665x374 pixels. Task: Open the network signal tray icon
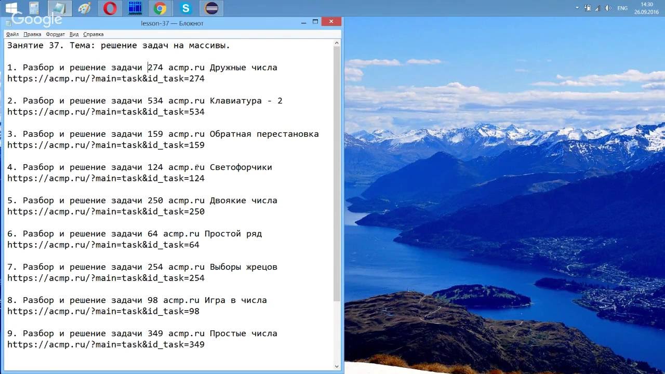(x=598, y=8)
